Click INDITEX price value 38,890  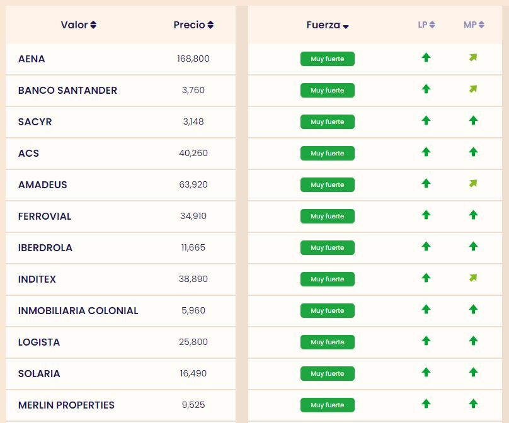pyautogui.click(x=193, y=279)
